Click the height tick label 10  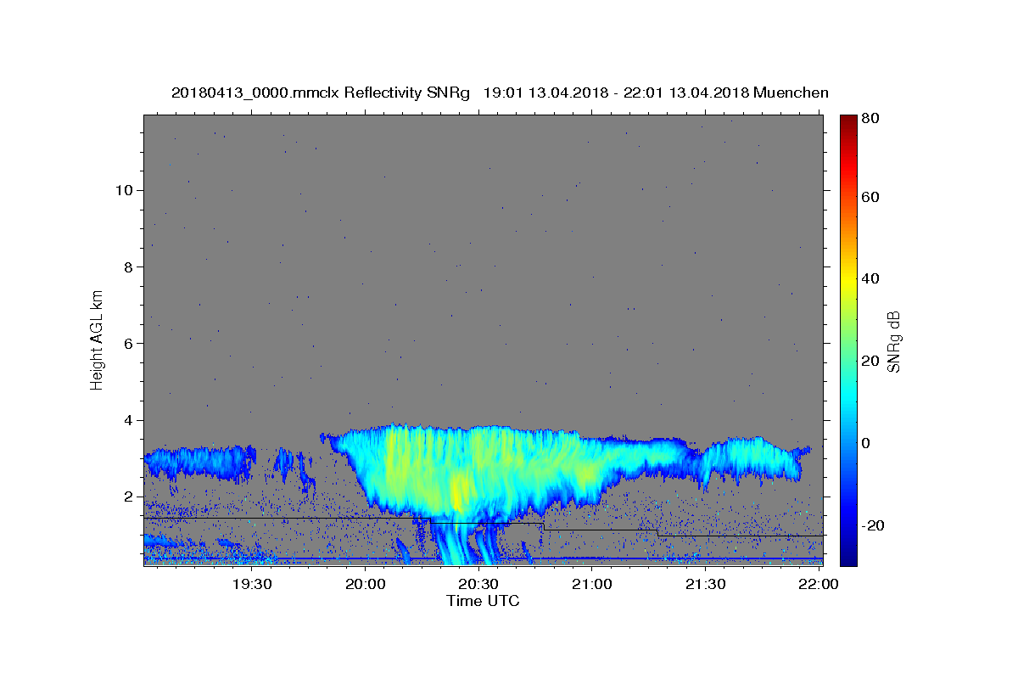(x=124, y=190)
